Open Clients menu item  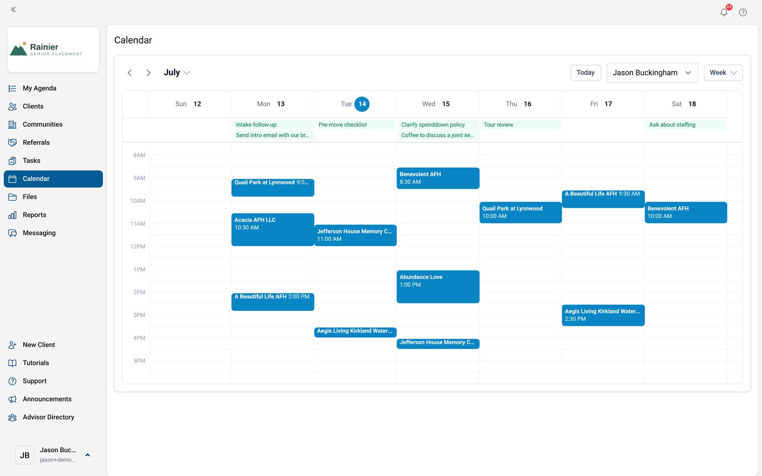53,106
